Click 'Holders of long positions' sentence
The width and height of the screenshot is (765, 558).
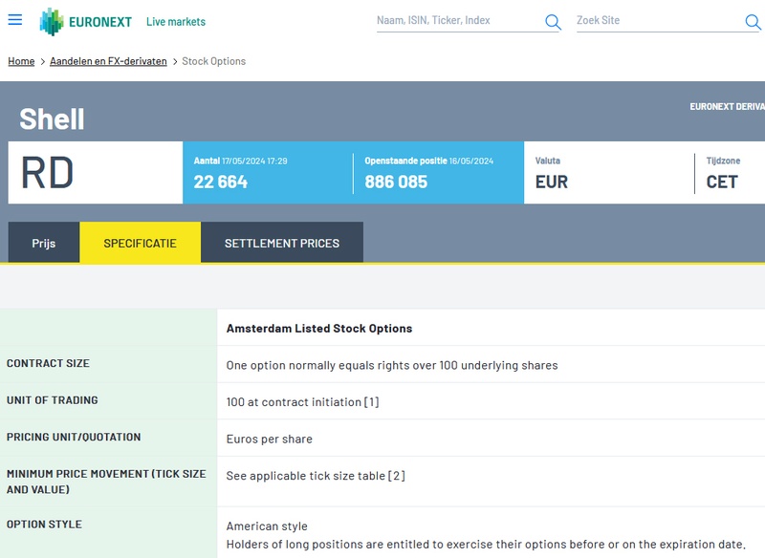pyautogui.click(x=486, y=545)
